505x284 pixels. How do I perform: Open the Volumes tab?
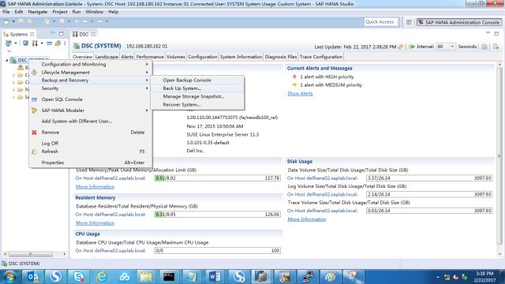176,57
